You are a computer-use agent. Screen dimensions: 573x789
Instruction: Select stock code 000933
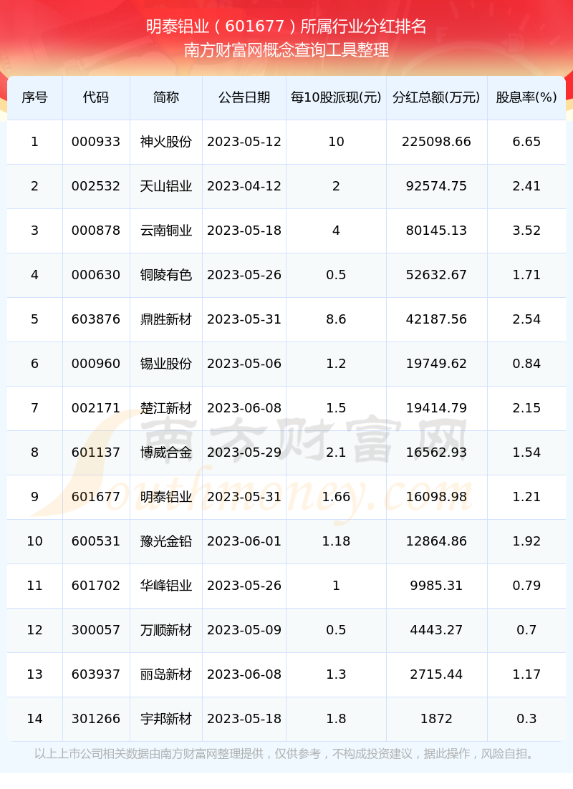[96, 142]
